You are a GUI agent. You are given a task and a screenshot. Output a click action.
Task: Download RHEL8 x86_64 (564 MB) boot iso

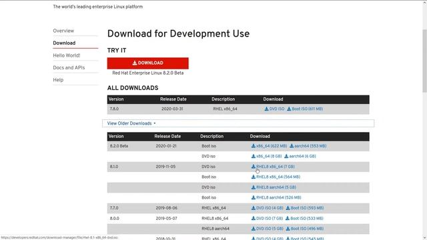(276, 177)
